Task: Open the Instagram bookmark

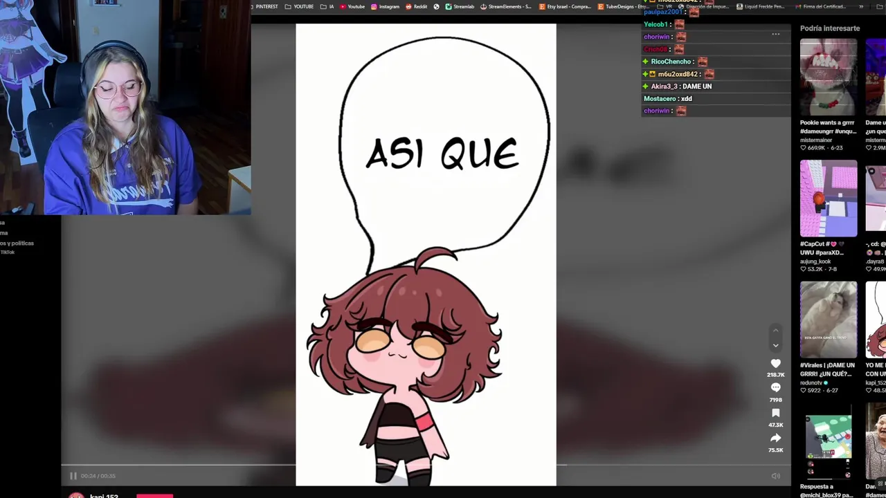Action: tap(385, 7)
